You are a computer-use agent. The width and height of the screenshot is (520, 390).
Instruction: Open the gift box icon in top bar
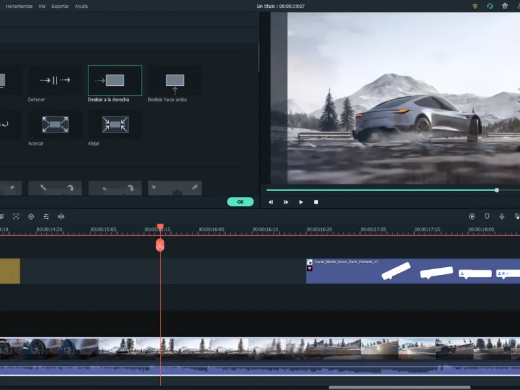505,6
